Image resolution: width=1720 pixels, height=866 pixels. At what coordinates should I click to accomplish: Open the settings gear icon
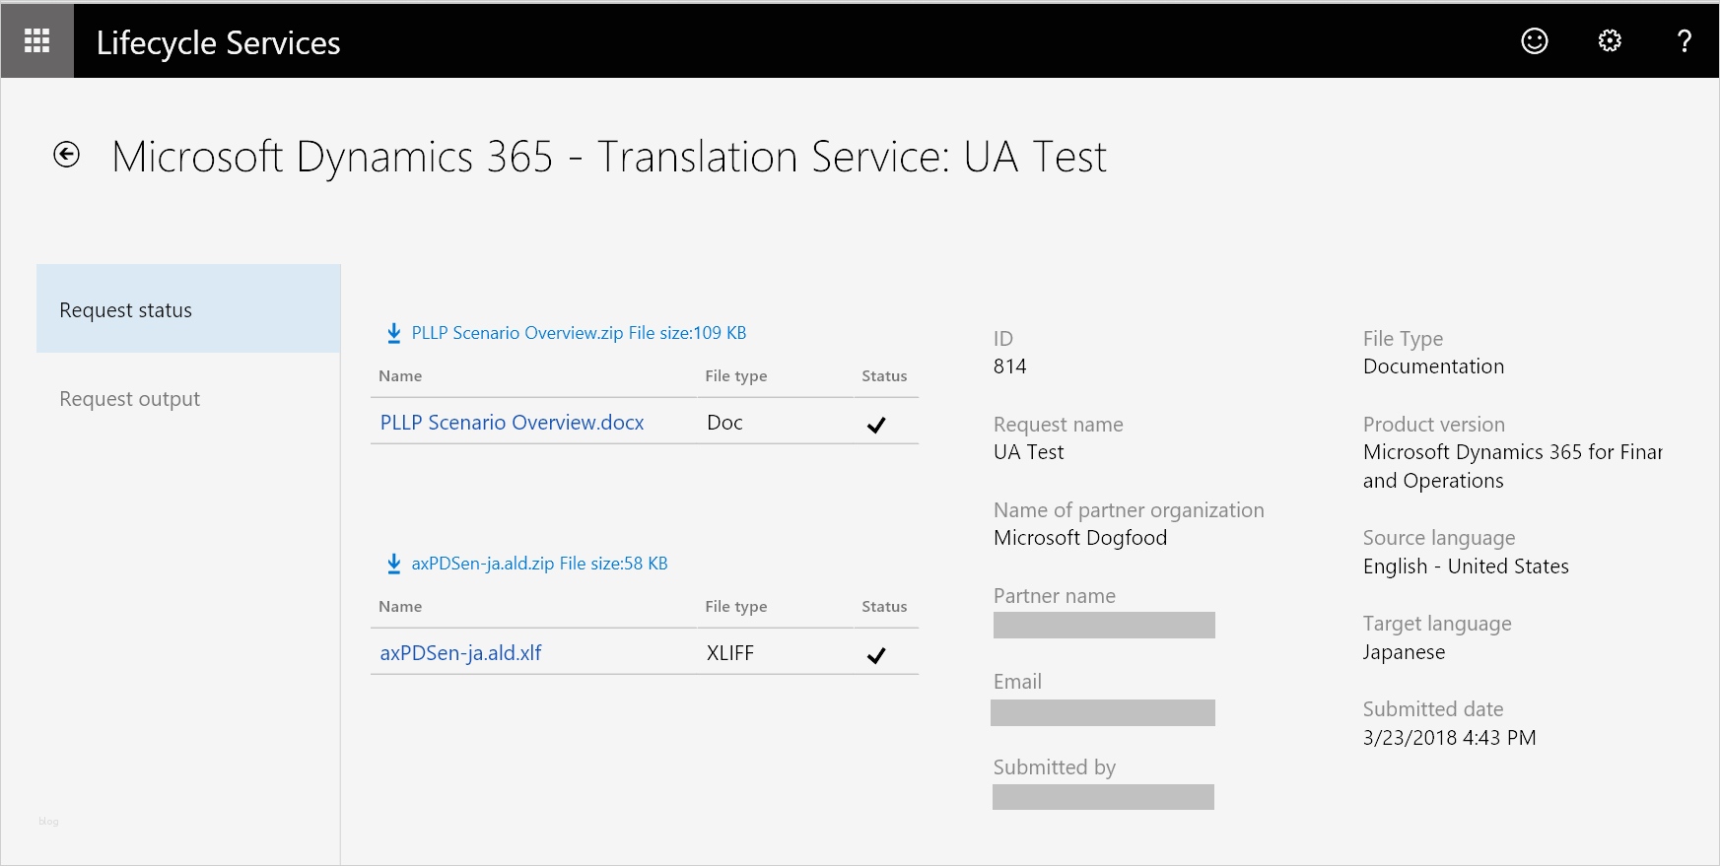[x=1609, y=40]
